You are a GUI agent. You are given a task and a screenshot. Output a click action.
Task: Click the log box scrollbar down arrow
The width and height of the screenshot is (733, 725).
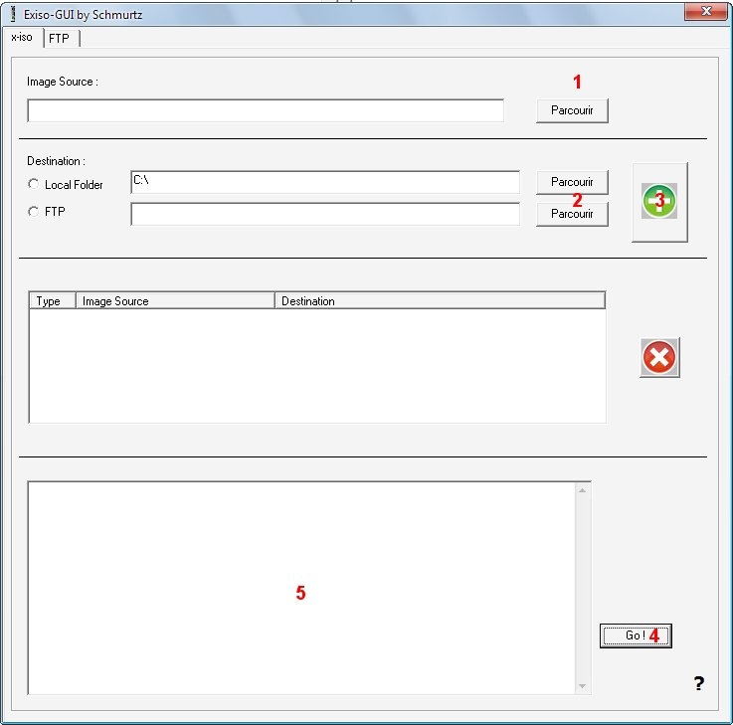coord(583,686)
